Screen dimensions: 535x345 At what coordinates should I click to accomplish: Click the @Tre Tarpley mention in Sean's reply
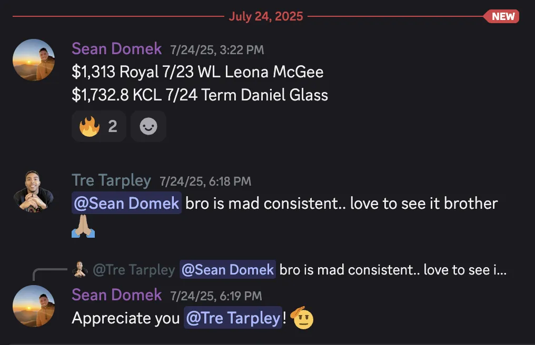point(233,318)
